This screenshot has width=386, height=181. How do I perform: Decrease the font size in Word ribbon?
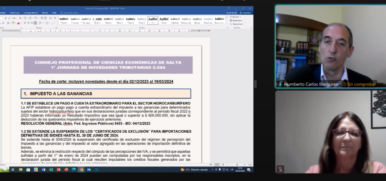[9, 18]
